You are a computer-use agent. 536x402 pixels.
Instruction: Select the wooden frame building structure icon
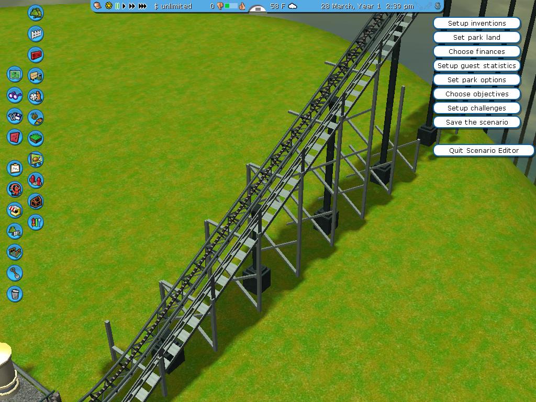click(x=36, y=202)
